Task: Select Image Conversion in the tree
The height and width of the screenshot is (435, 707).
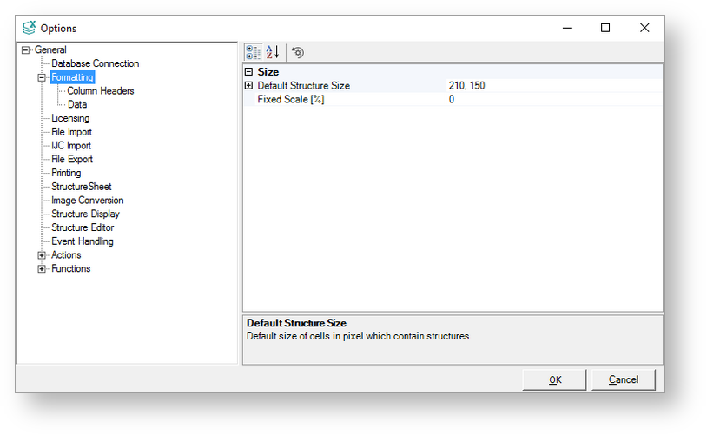Action: (87, 201)
